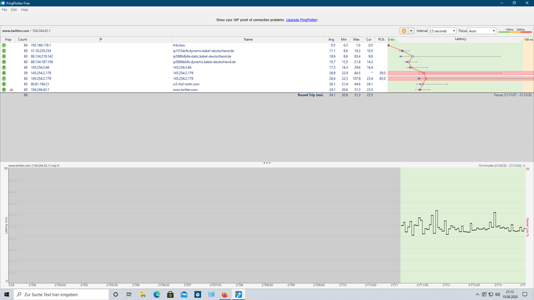This screenshot has width=534, height=300.
Task: Click the Hop column header
Action: (8, 40)
